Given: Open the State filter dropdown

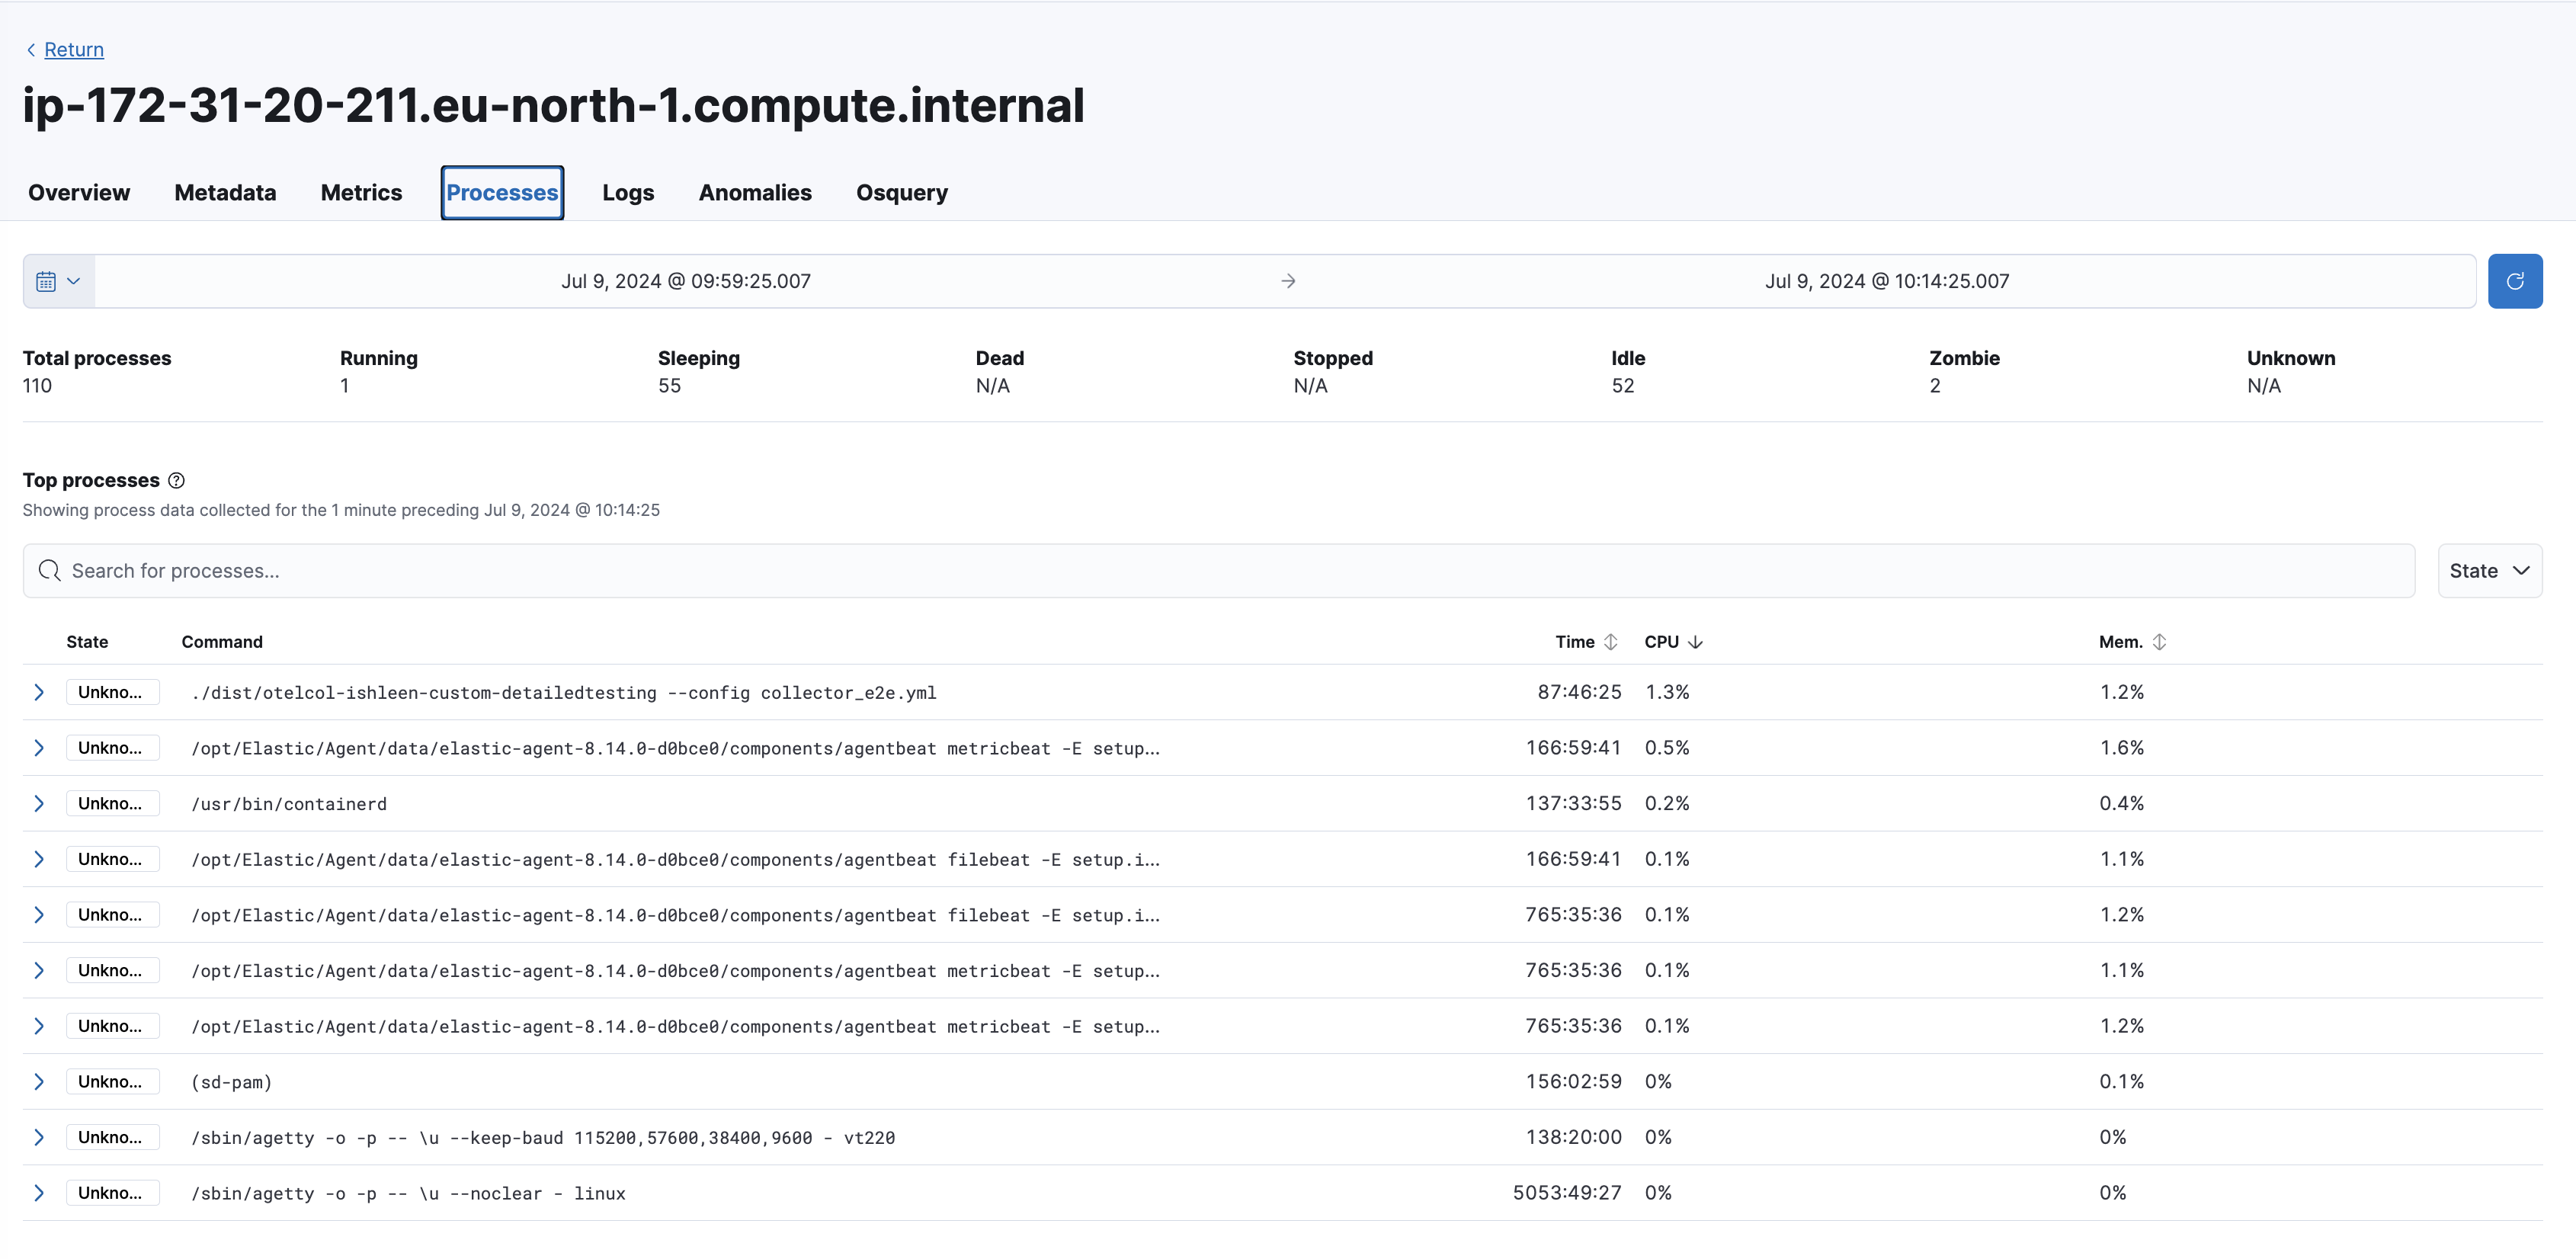Looking at the screenshot, I should [x=2488, y=571].
